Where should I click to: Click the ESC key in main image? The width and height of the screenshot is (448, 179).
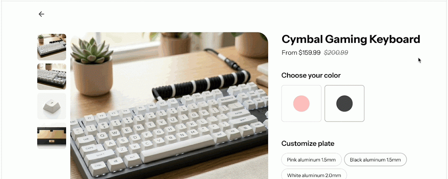click(73, 122)
